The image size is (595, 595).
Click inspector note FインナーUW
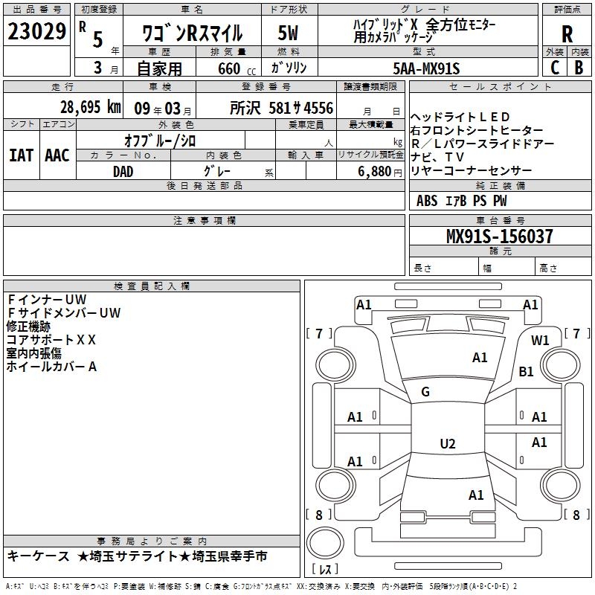point(47,300)
